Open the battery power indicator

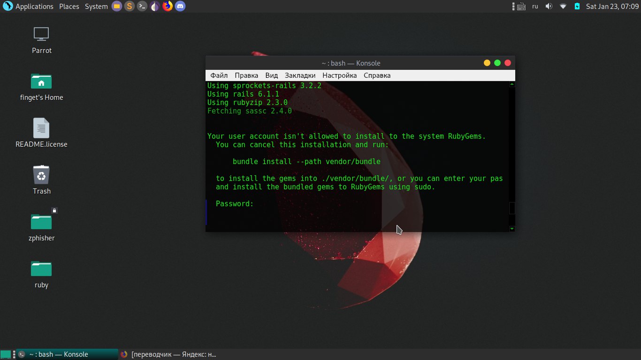(577, 6)
